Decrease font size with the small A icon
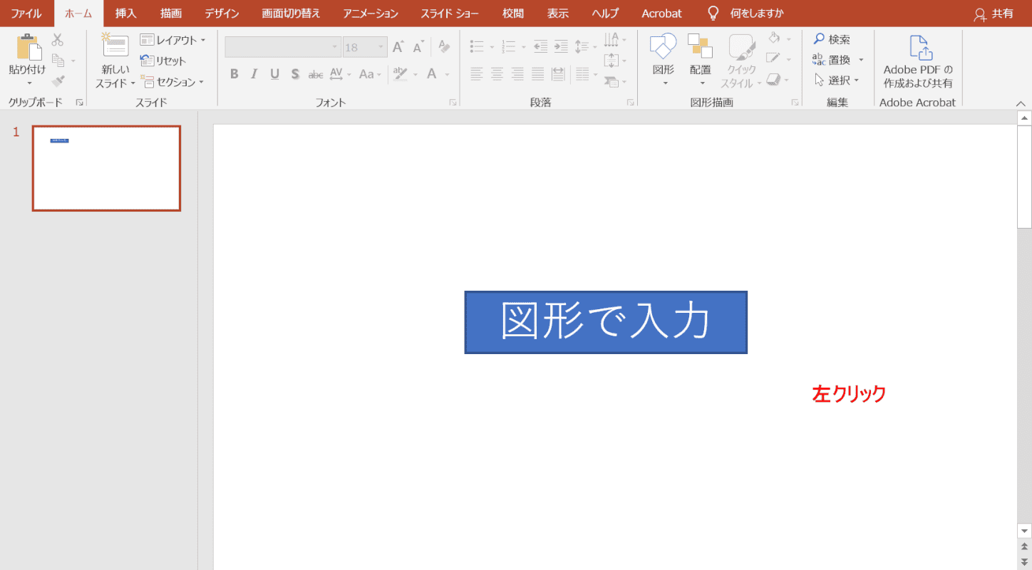 pyautogui.click(x=418, y=47)
